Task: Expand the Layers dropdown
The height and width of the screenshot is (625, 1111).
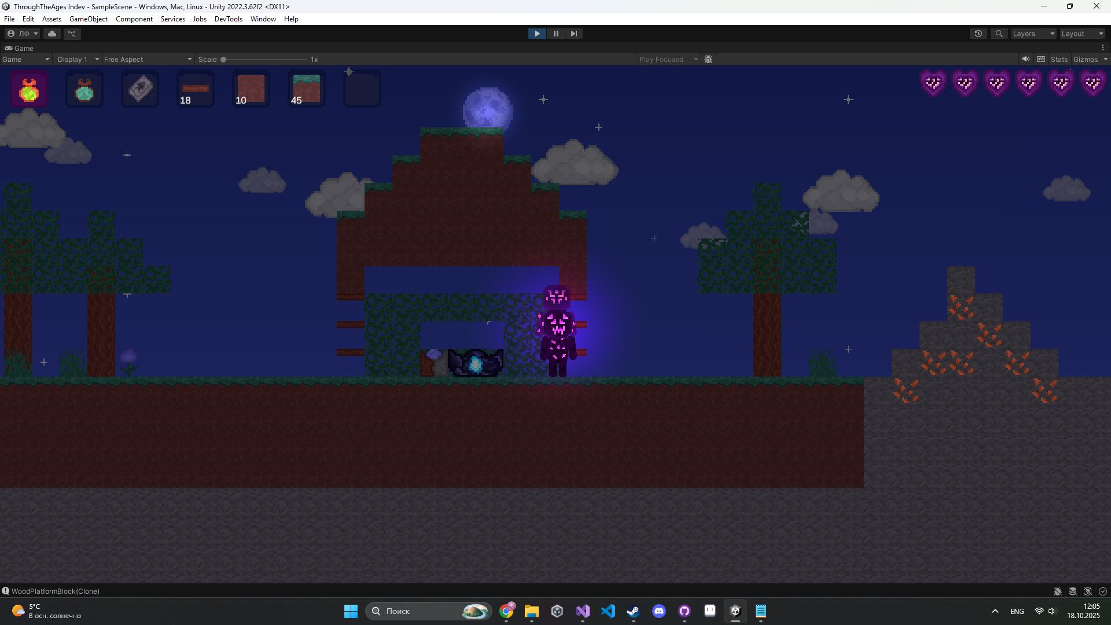Action: 1033,34
